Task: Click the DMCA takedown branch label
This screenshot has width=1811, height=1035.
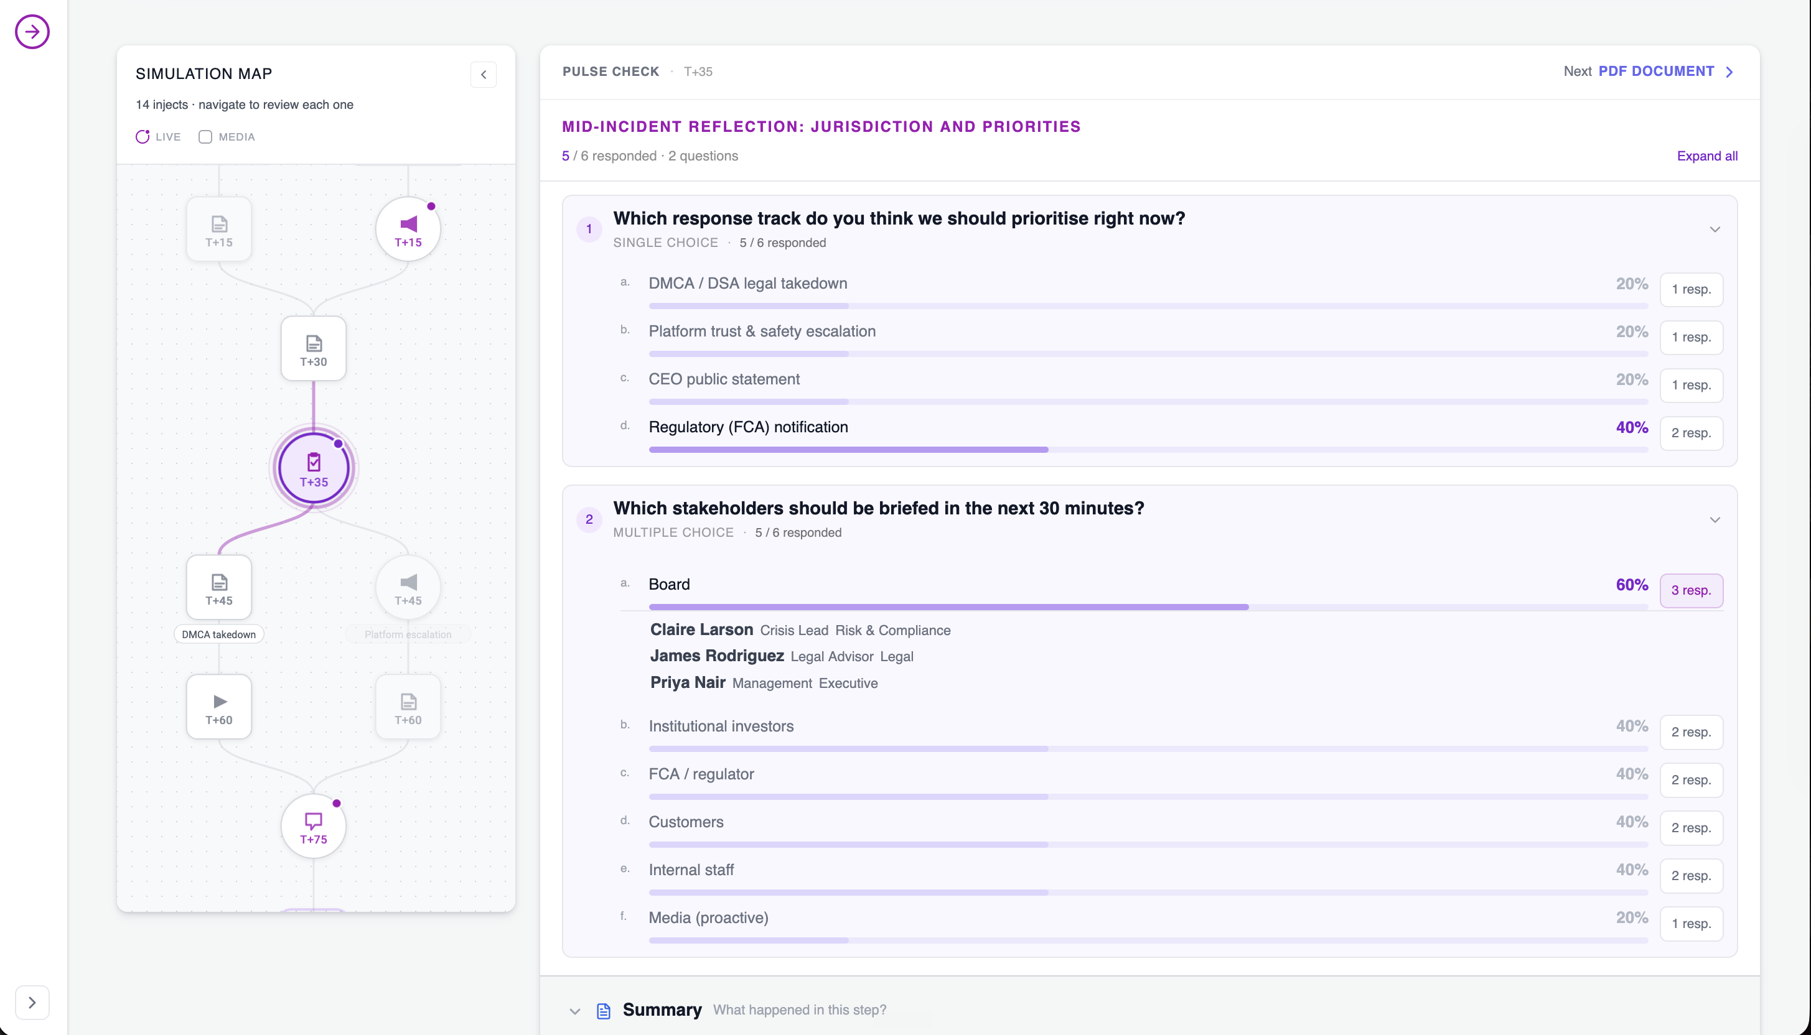Action: (219, 634)
